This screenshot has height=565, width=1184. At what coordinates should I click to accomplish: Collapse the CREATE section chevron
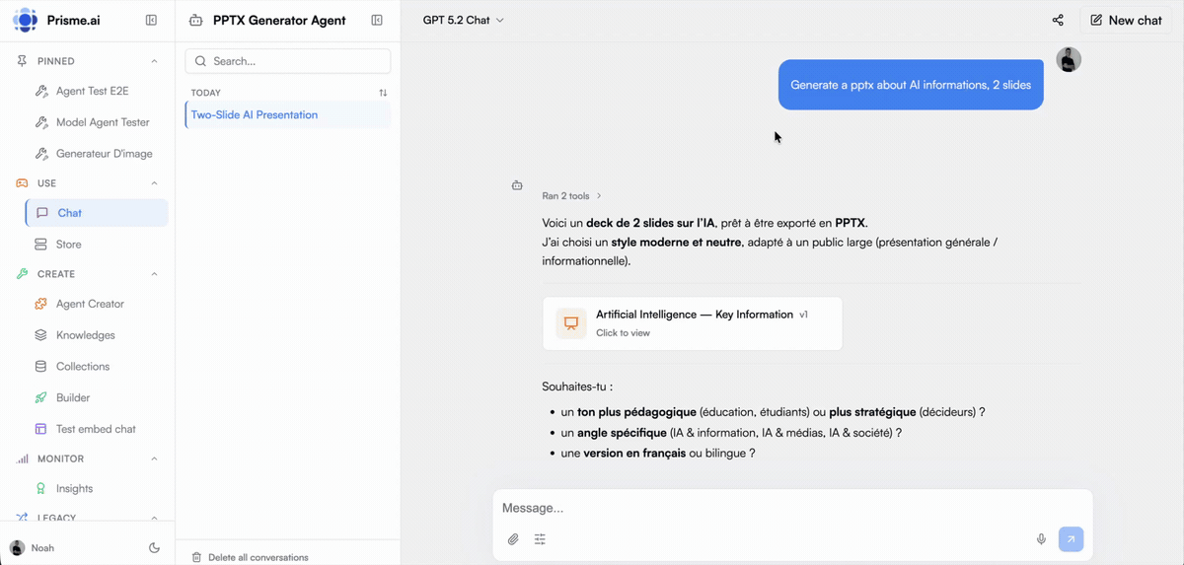coord(154,274)
